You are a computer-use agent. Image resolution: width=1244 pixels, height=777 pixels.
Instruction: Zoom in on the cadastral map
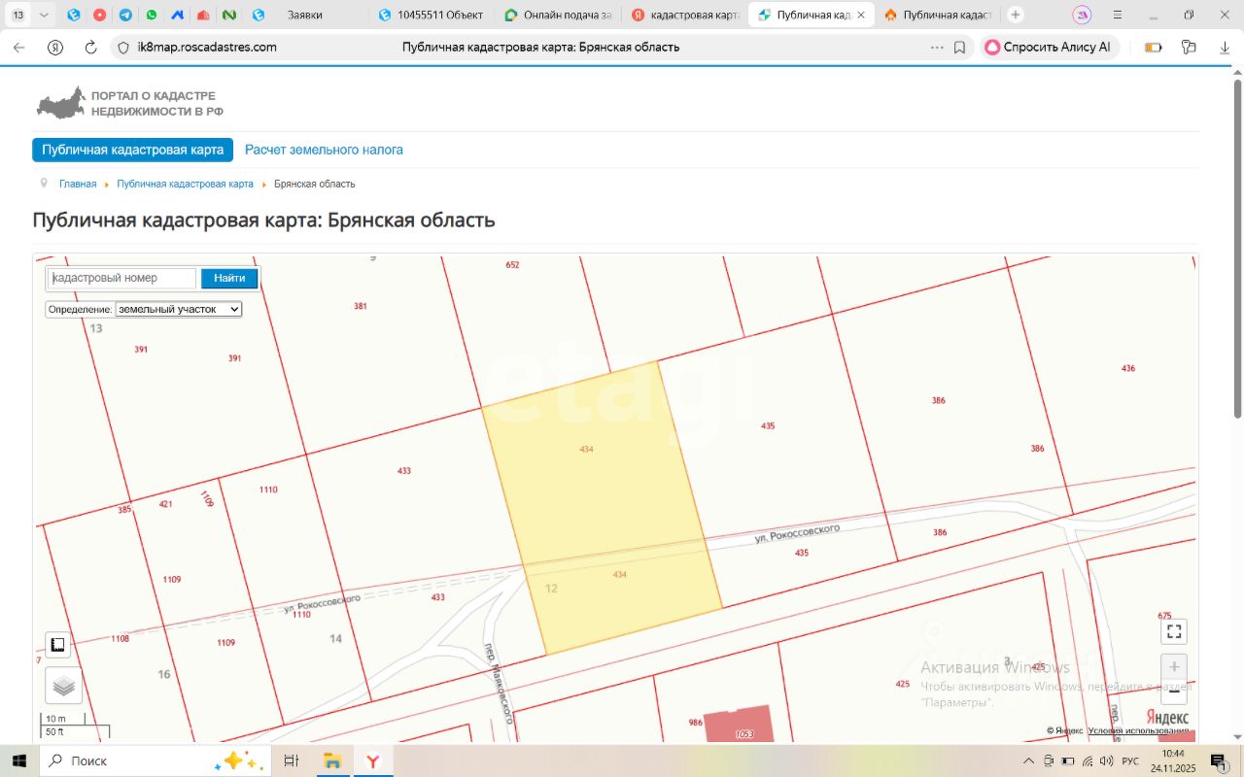[x=1174, y=667]
